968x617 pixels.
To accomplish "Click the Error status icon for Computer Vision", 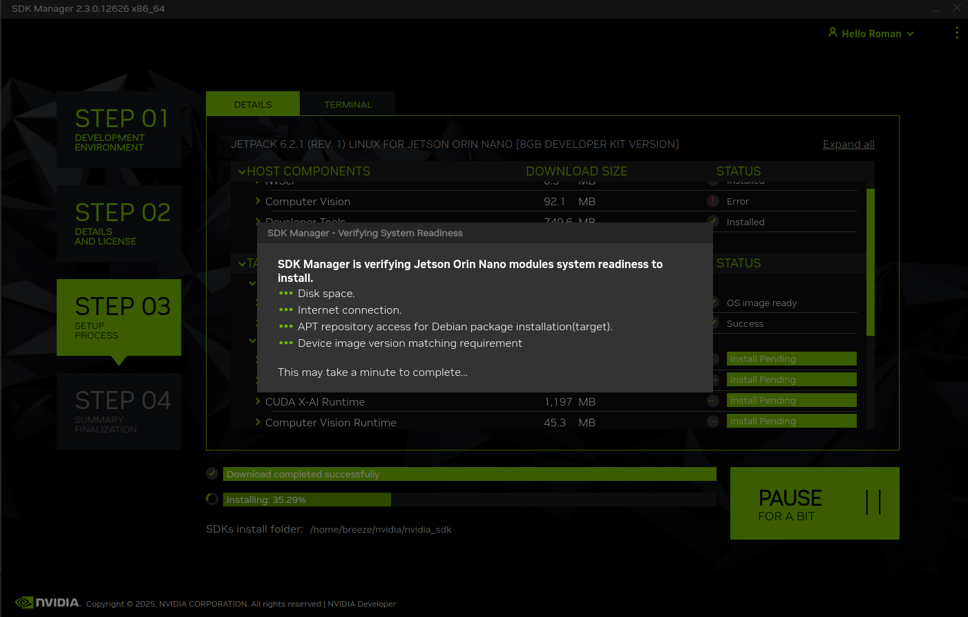I will [713, 201].
